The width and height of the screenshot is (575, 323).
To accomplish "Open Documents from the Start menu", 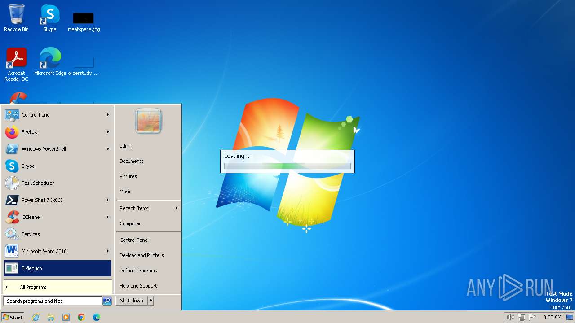I will [x=148, y=161].
